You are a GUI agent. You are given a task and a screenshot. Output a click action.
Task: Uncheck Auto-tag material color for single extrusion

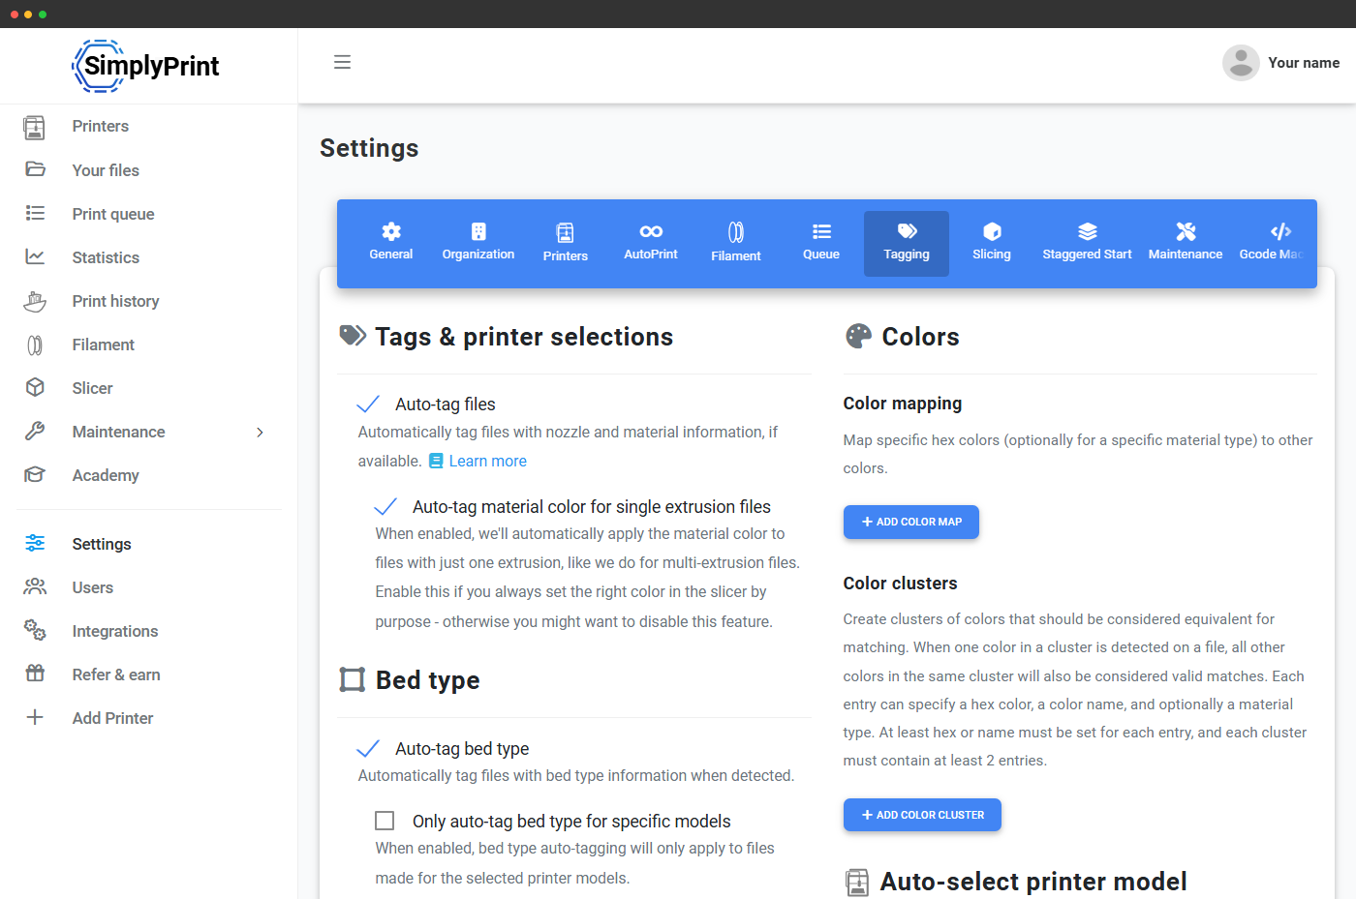(x=385, y=506)
